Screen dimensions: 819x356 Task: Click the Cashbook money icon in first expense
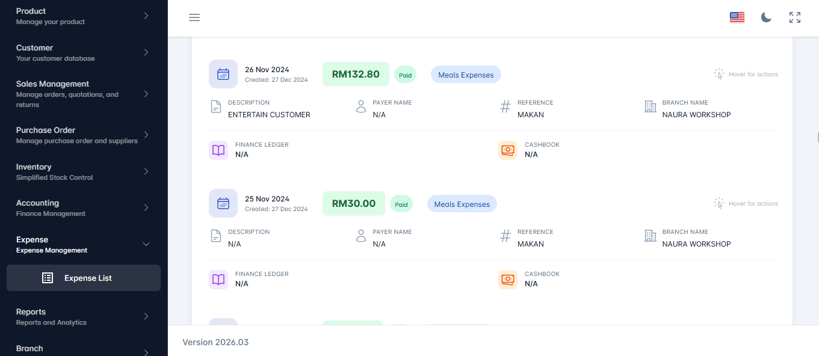coord(508,150)
